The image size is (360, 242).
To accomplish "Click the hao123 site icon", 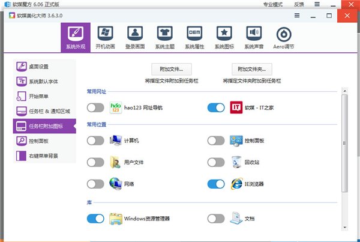I will [x=116, y=107].
